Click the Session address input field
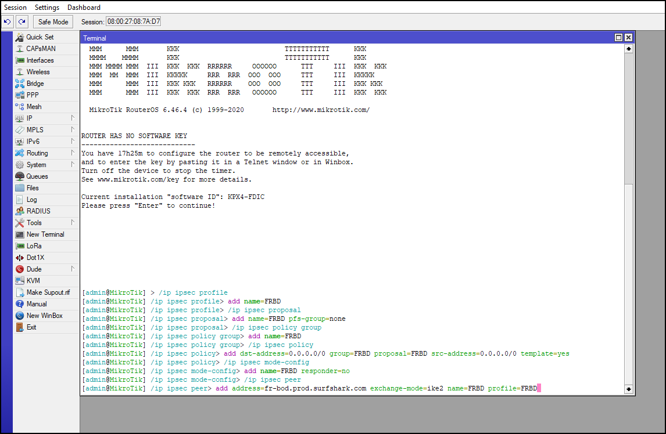The image size is (666, 434). [134, 21]
